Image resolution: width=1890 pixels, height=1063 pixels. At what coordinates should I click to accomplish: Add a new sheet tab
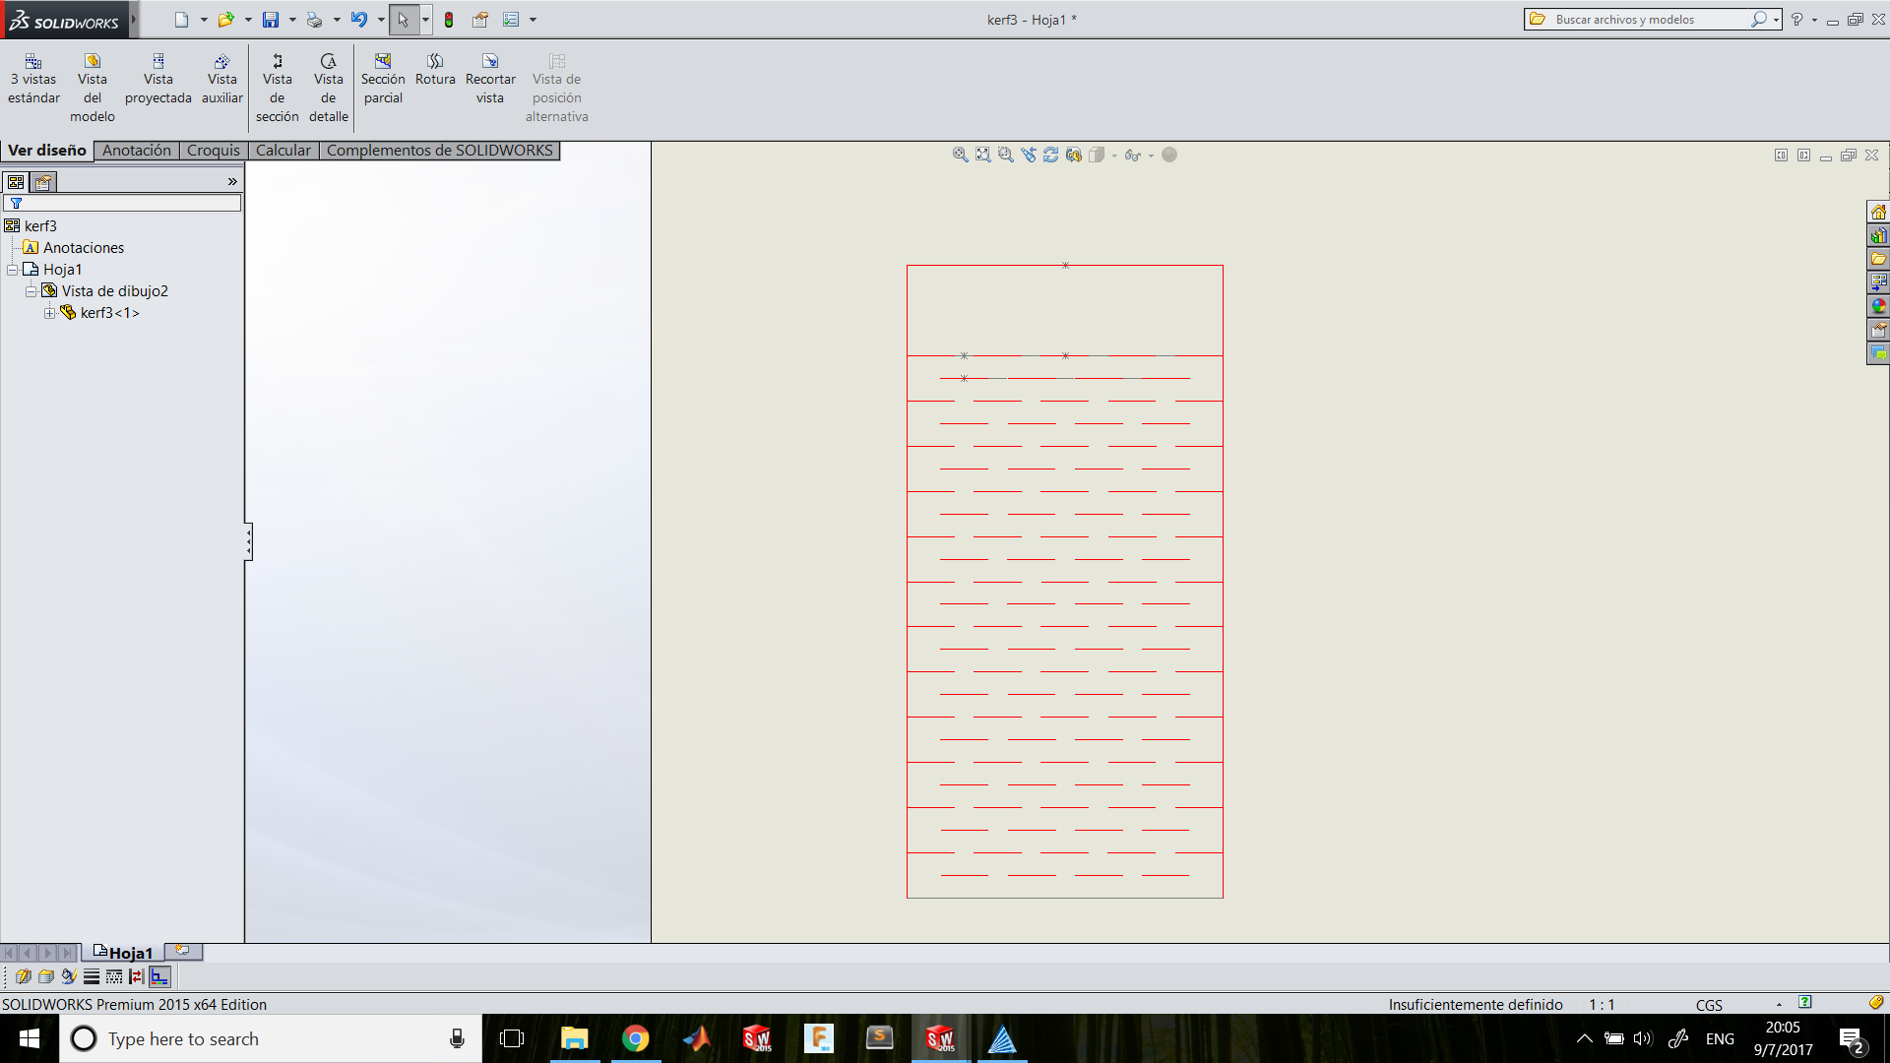click(x=183, y=951)
